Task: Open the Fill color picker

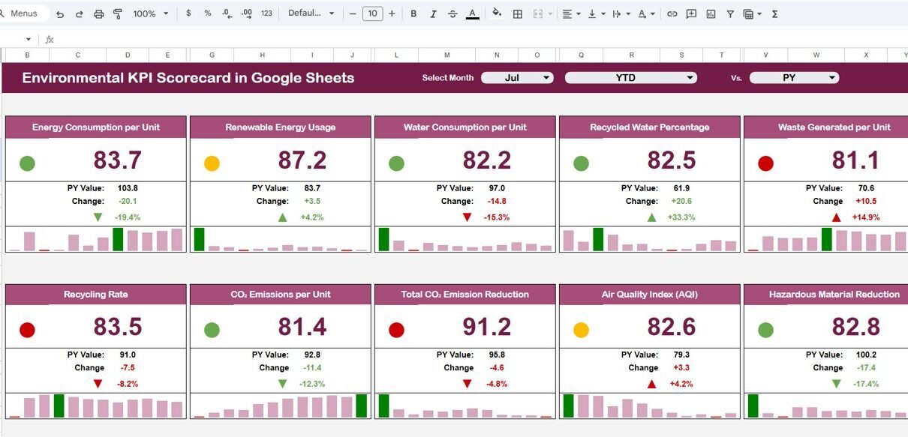Action: coord(496,14)
